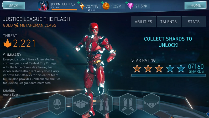Switch to the Stats tab

pos(194,22)
